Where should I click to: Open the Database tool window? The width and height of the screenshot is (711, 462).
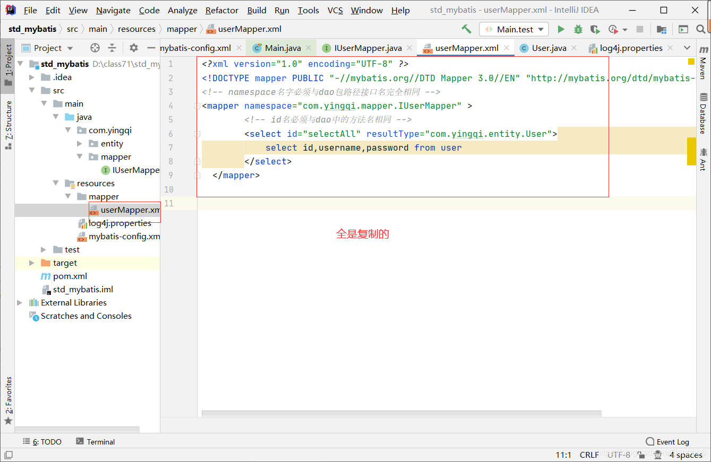pos(703,113)
